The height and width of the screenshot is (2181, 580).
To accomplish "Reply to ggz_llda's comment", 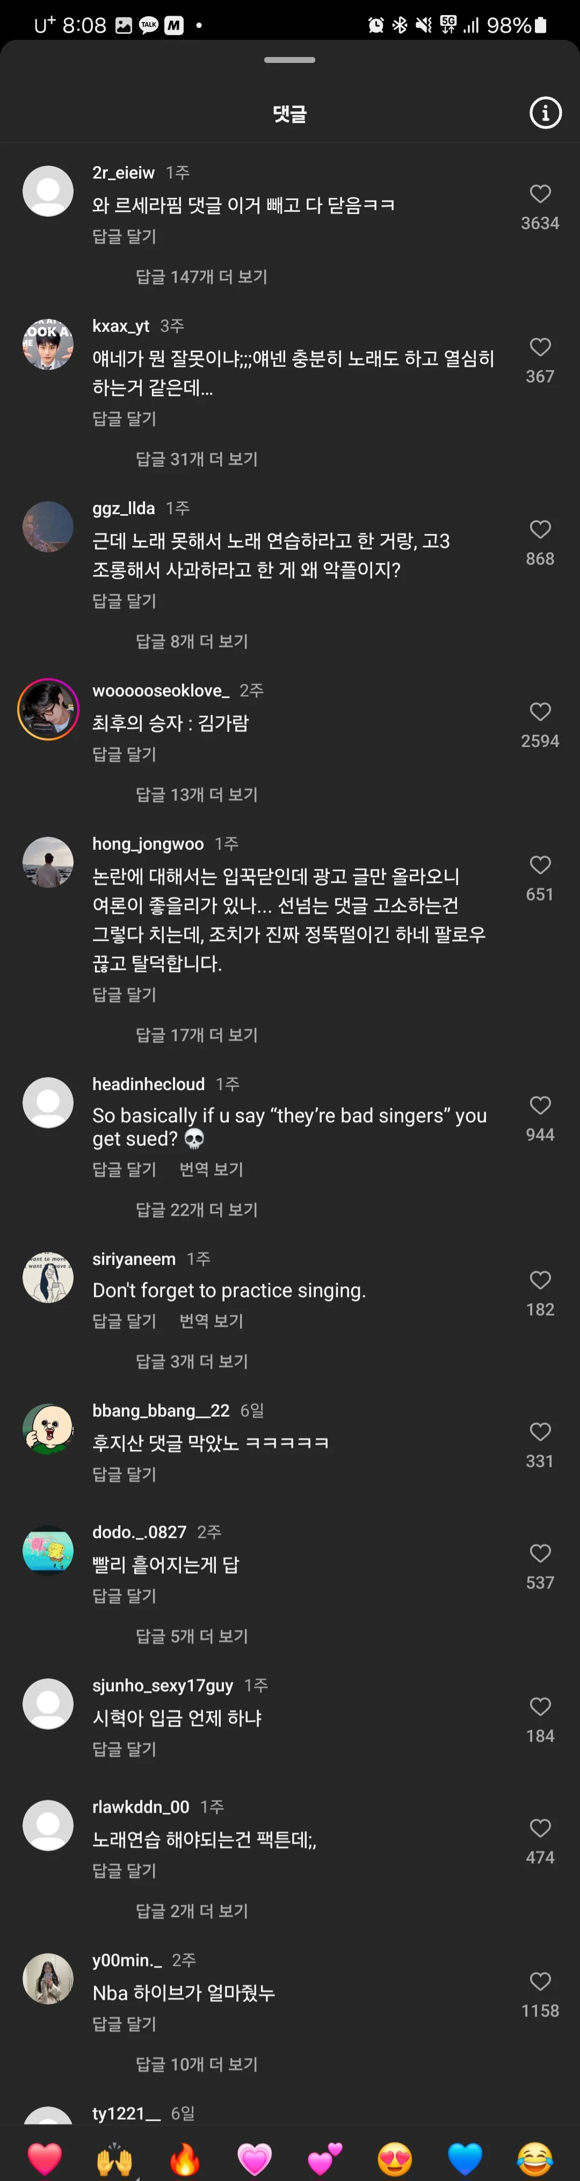I will (x=124, y=601).
